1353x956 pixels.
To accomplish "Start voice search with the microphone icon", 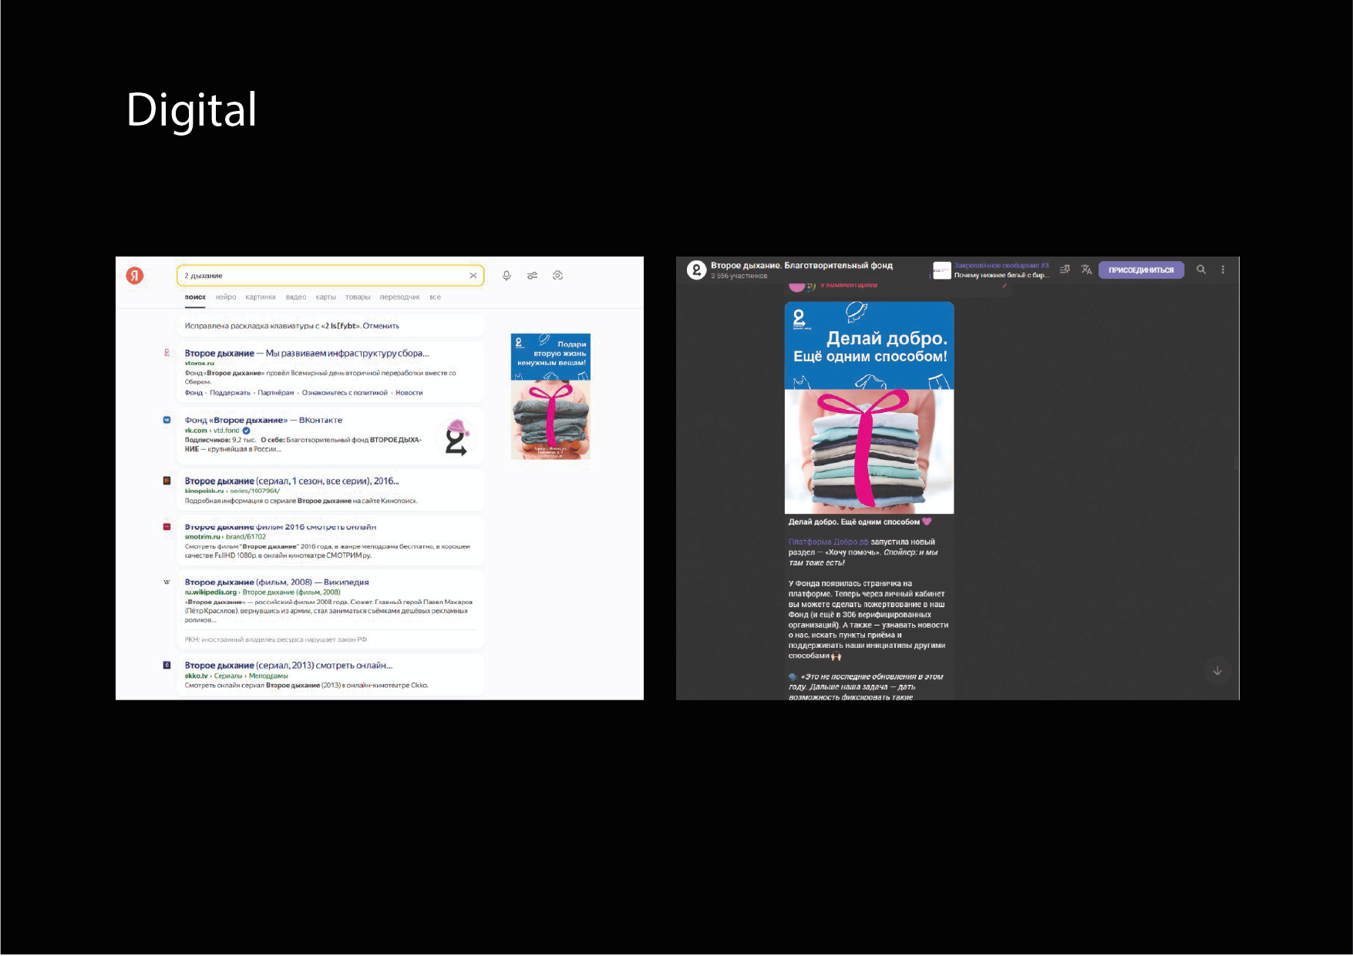I will click(x=507, y=276).
